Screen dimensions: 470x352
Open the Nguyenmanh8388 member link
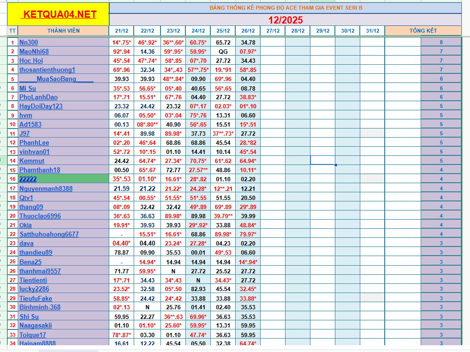click(x=46, y=188)
